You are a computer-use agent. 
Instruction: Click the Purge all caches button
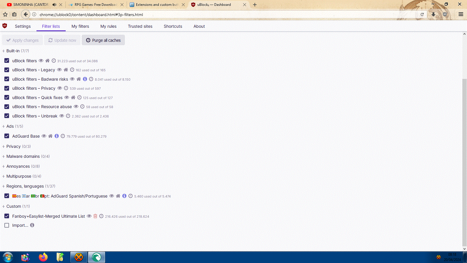pos(103,40)
